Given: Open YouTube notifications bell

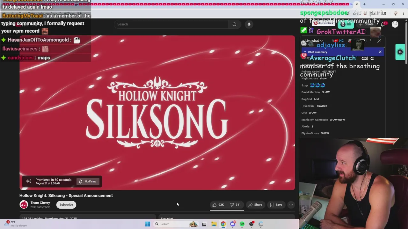Looking at the screenshot, I should click(383, 24).
